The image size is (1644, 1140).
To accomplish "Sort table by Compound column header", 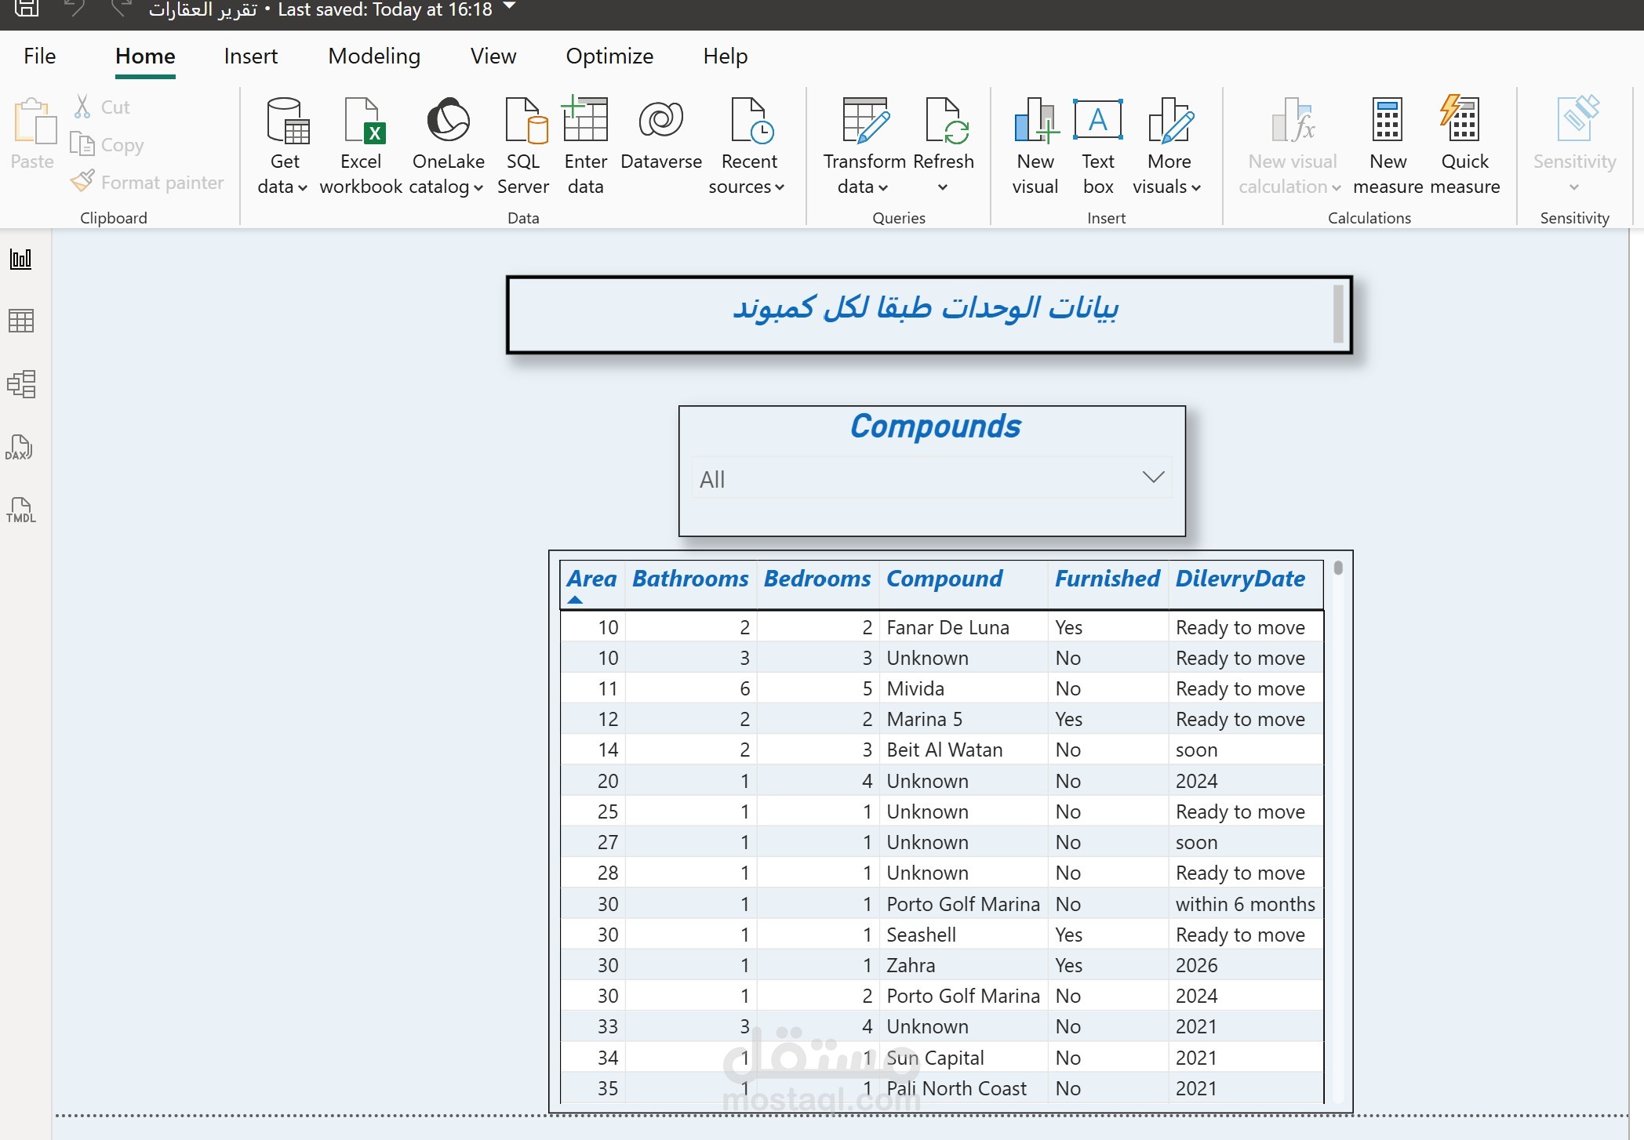I will (x=944, y=579).
